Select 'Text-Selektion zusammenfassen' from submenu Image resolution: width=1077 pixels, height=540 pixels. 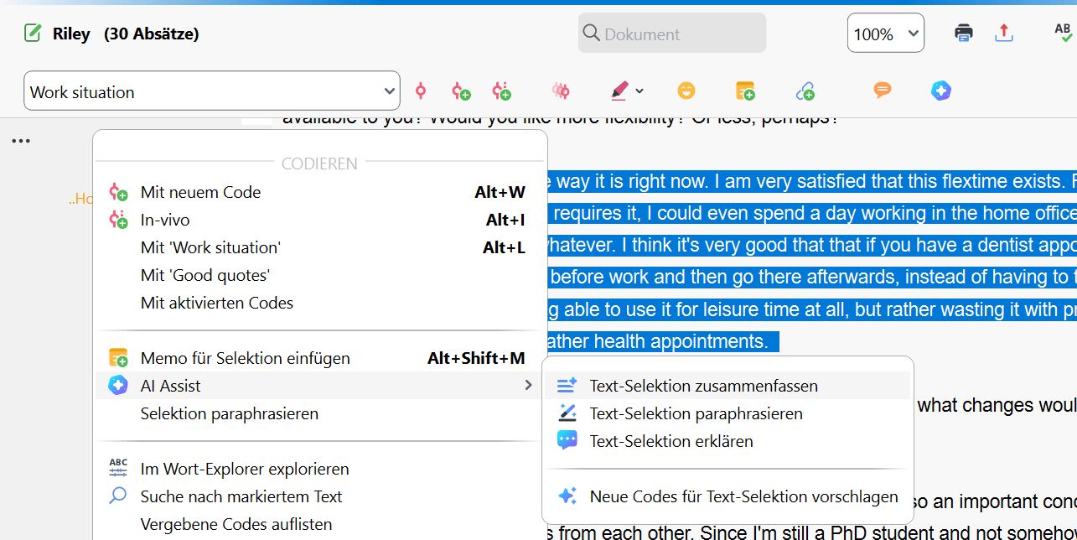[x=703, y=386]
